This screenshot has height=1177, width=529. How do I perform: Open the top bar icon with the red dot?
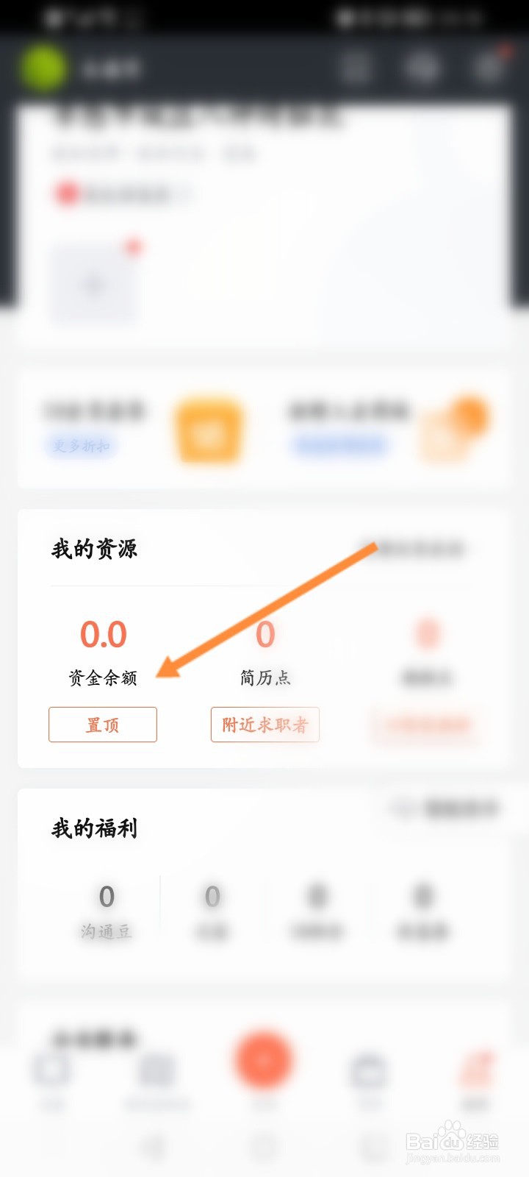(x=489, y=67)
